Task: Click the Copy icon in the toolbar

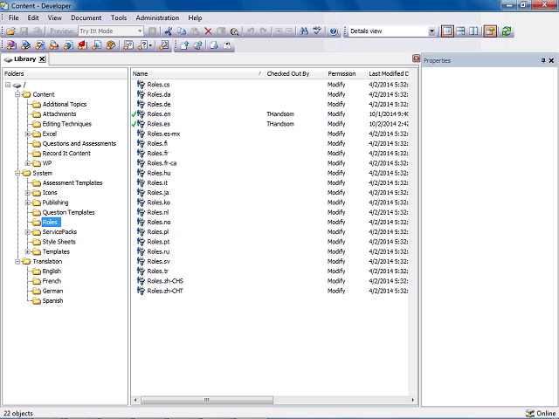Action: [x=182, y=31]
